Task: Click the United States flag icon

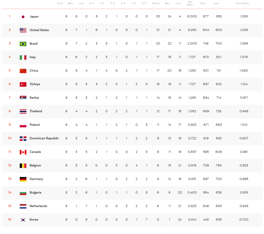Action: 23,30
